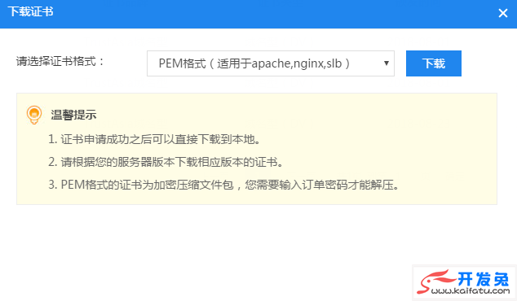This screenshot has height=301, width=517.
Task: Select PEM格式 text in the combo box
Action: coord(182,63)
